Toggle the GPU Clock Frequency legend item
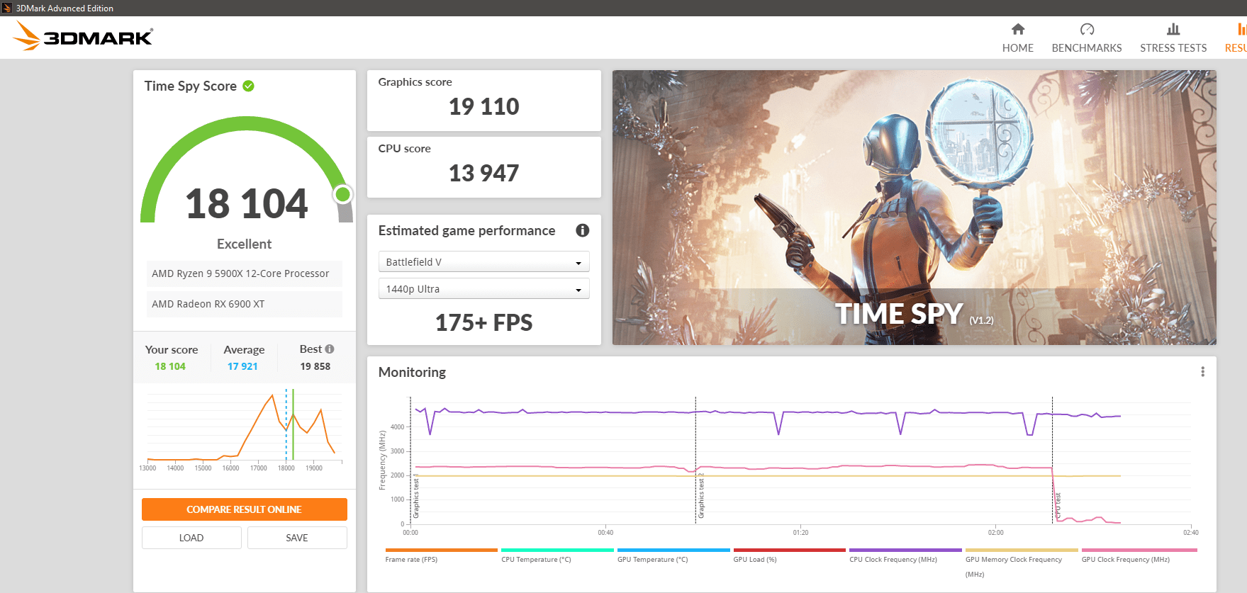The height and width of the screenshot is (593, 1247). 1139,555
